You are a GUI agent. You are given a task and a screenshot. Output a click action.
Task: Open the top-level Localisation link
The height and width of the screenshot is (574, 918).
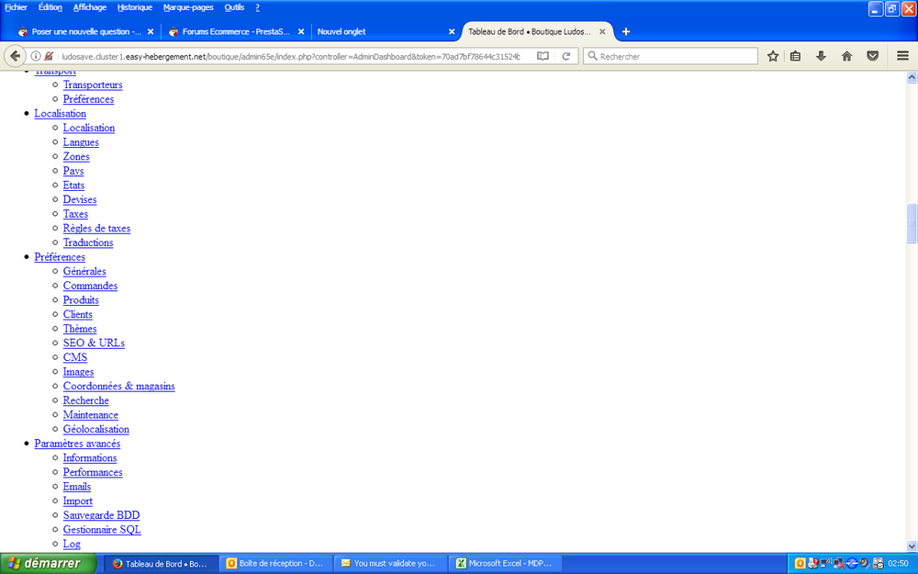(60, 114)
